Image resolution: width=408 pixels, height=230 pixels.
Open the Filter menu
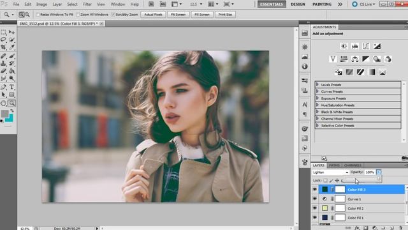(x=87, y=4)
